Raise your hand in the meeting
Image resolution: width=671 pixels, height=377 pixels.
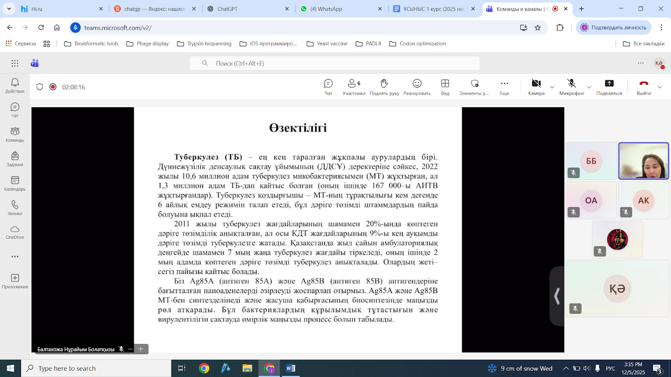tap(384, 87)
